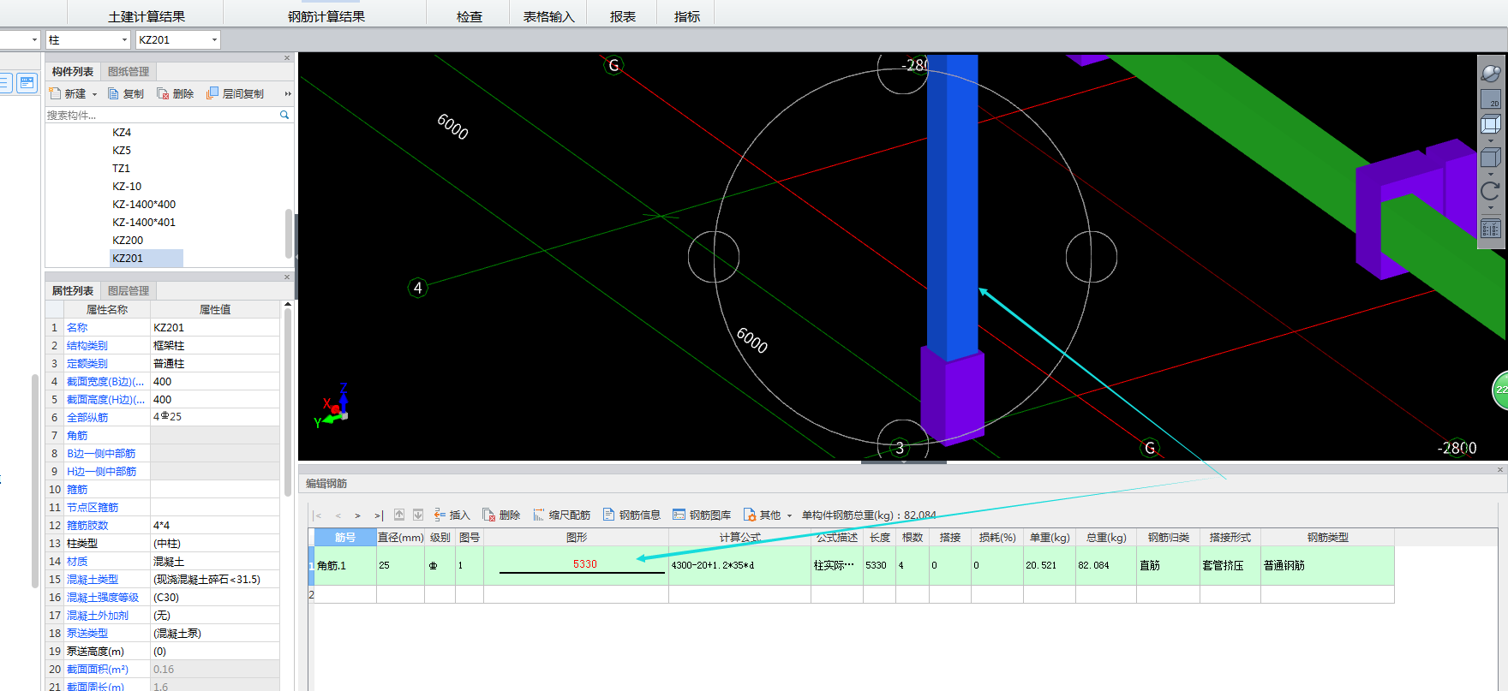Expand more tools in component list toolbar
The height and width of the screenshot is (691, 1508).
tap(288, 94)
